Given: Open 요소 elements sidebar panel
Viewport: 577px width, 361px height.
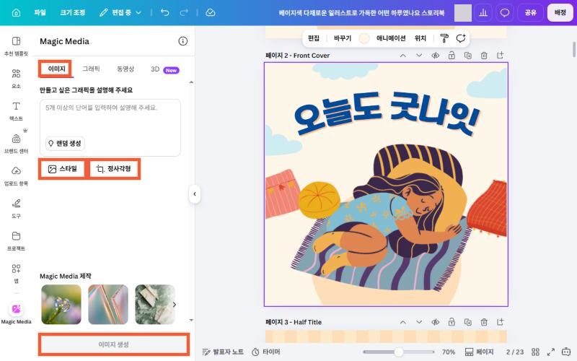Looking at the screenshot, I should coord(16,79).
